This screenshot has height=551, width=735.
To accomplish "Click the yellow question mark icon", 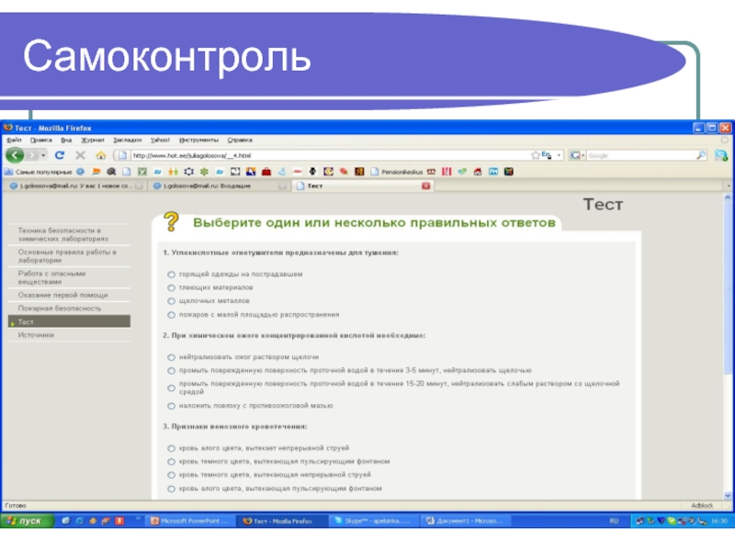I will 171,221.
